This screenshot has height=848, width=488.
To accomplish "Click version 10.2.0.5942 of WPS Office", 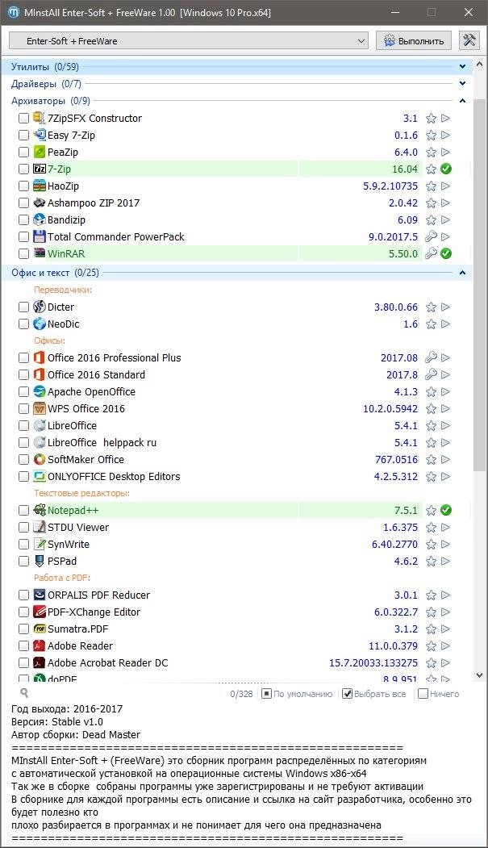I will point(390,409).
